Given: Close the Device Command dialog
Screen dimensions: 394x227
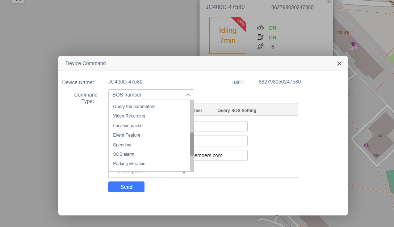Looking at the screenshot, I should coord(339,64).
